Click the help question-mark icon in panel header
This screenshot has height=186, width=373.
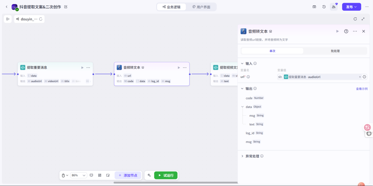(x=346, y=31)
